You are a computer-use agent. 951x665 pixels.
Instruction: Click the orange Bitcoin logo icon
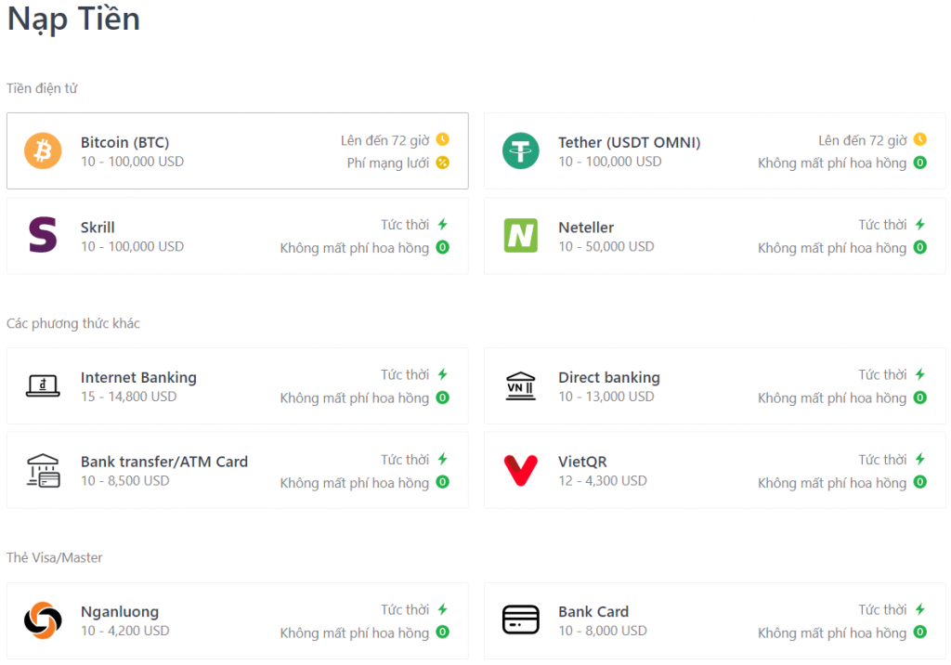pyautogui.click(x=43, y=150)
